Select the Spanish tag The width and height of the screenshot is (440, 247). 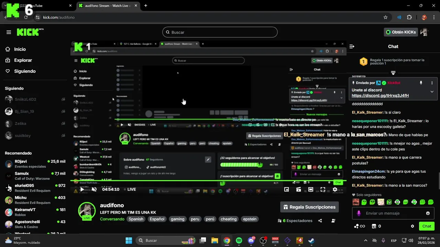point(136,219)
